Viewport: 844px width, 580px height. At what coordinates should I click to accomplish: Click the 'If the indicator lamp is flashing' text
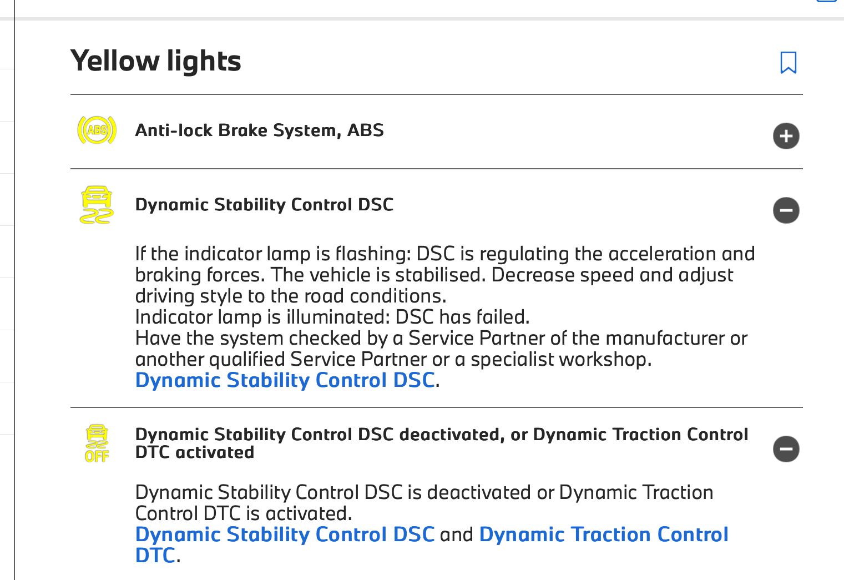click(273, 254)
